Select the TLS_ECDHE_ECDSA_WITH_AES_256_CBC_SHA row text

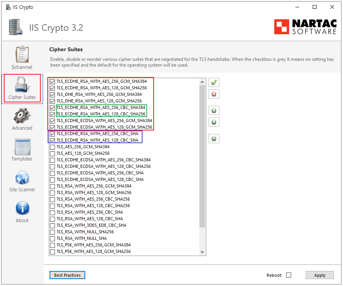[x=100, y=173]
